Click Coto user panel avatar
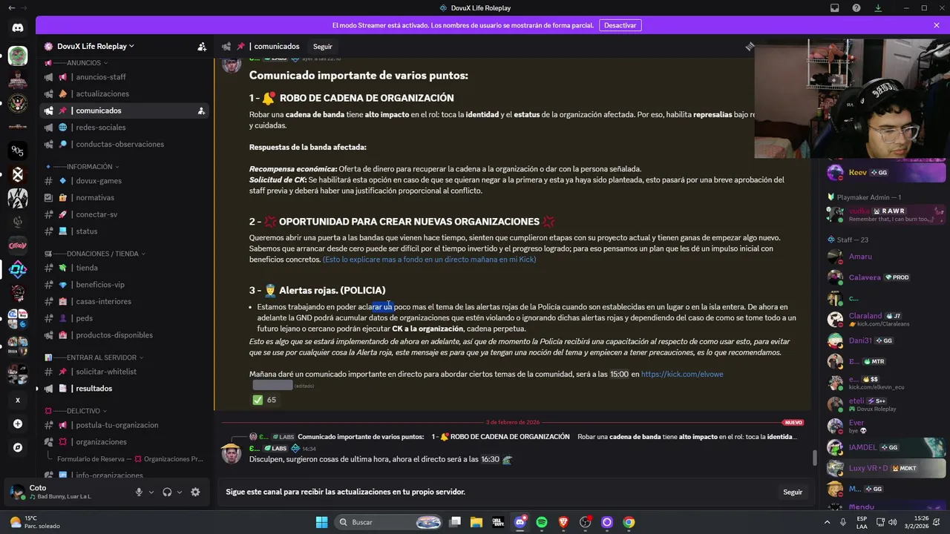 pyautogui.click(x=18, y=492)
